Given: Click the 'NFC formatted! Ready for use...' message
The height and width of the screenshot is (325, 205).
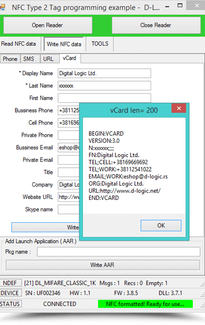Looking at the screenshot, I should pyautogui.click(x=145, y=304).
